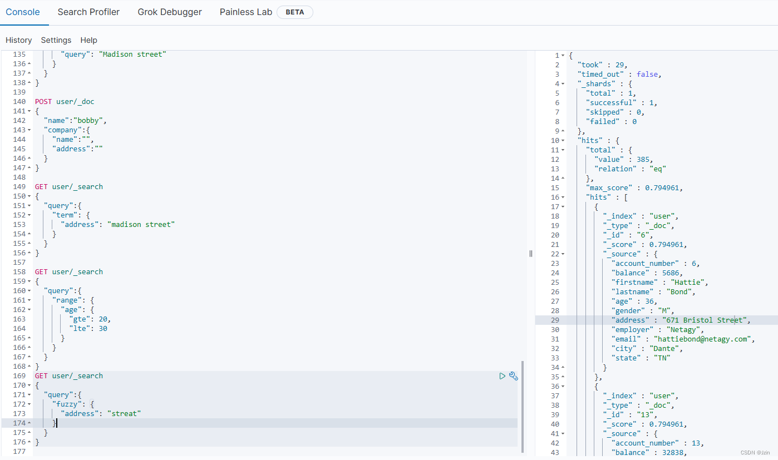Open the Help panel

pyautogui.click(x=89, y=40)
